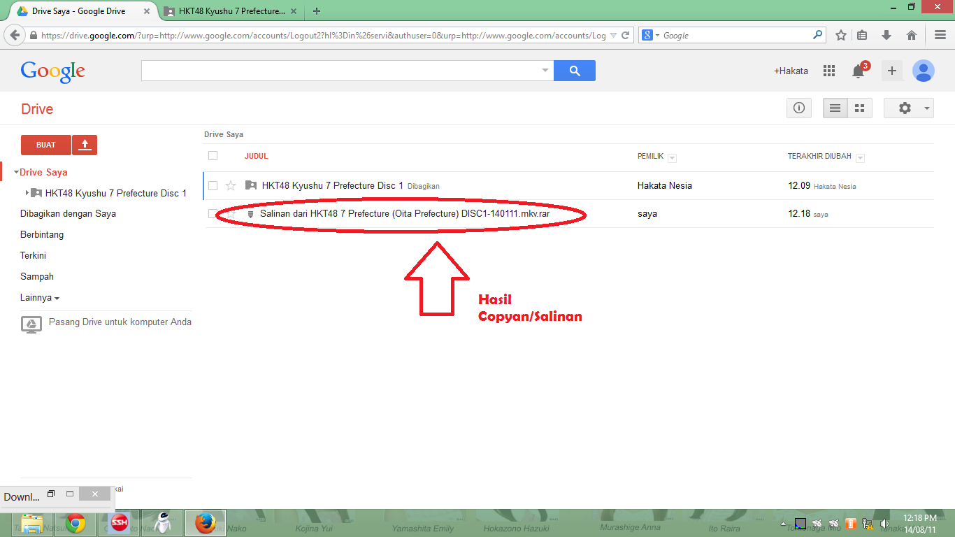
Task: Switch to grid view
Action: coord(860,108)
